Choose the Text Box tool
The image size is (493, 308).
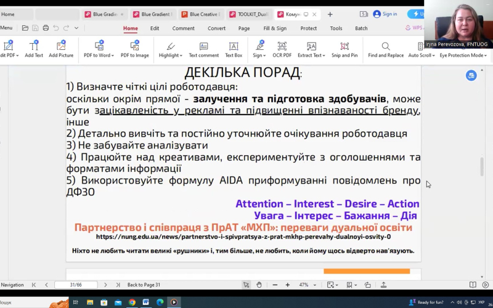[x=234, y=49]
